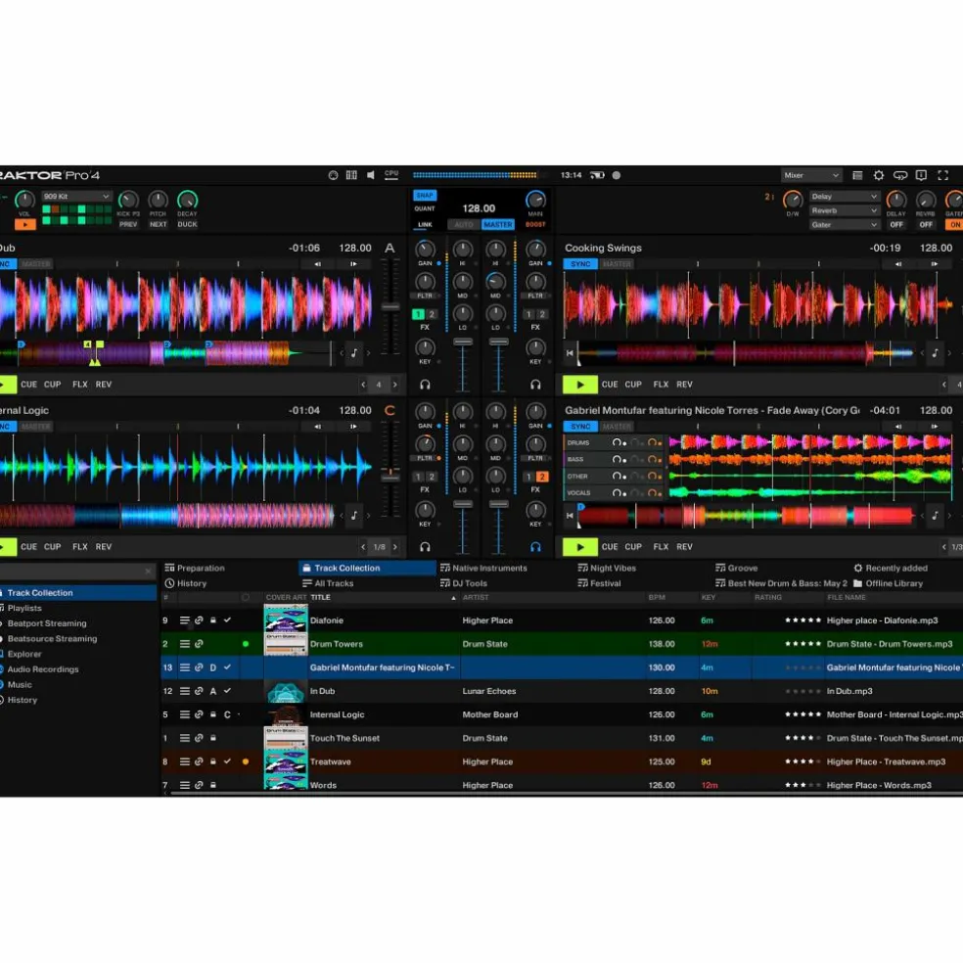The width and height of the screenshot is (963, 963).
Task: Open preferences via the gear icon in header
Action: [879, 175]
